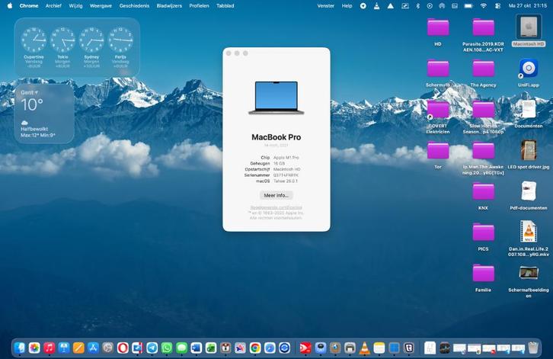Select the LED spot driver.jpg file

pos(529,151)
